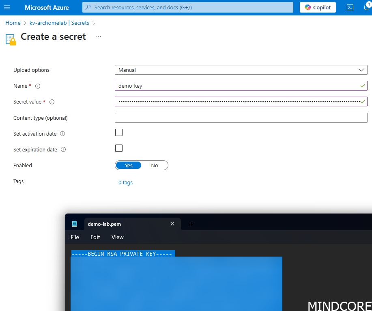Open the Notepad File menu

tap(75, 237)
